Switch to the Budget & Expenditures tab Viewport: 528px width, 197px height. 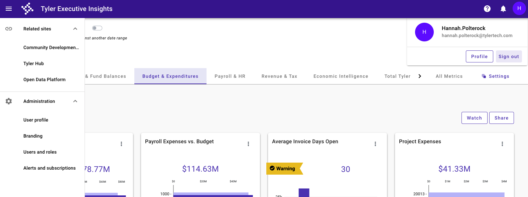pyautogui.click(x=170, y=76)
